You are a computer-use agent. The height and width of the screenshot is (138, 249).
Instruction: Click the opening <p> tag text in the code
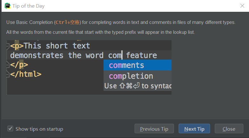pyautogui.click(x=17, y=46)
